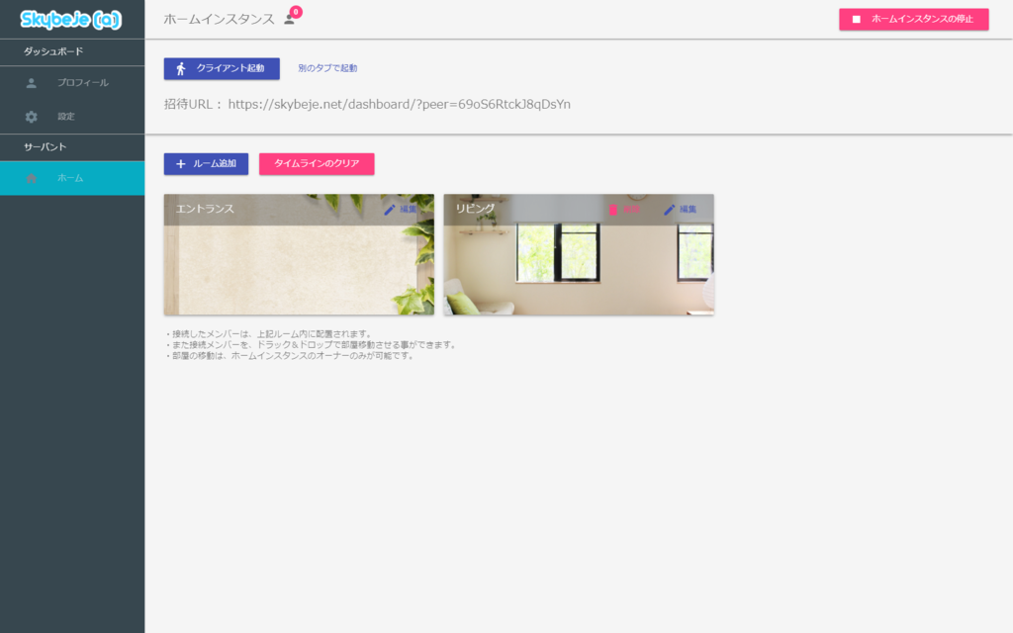Click the 招待URL label
The height and width of the screenshot is (633, 1013).
pos(193,105)
